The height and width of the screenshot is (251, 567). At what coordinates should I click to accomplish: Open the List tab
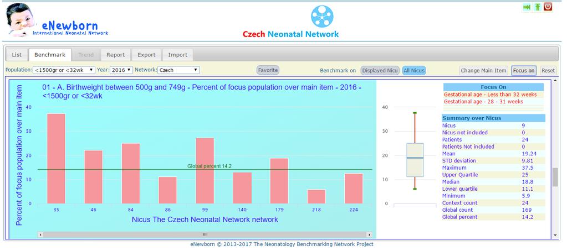(x=17, y=55)
